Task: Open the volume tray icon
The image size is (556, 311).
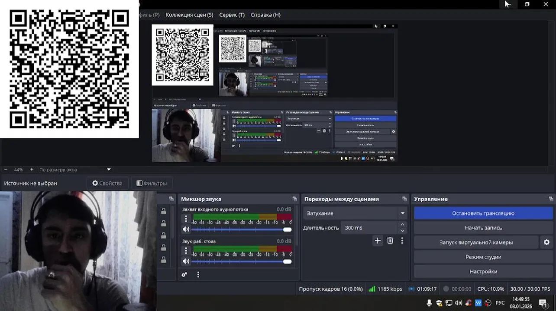Action: [459, 303]
